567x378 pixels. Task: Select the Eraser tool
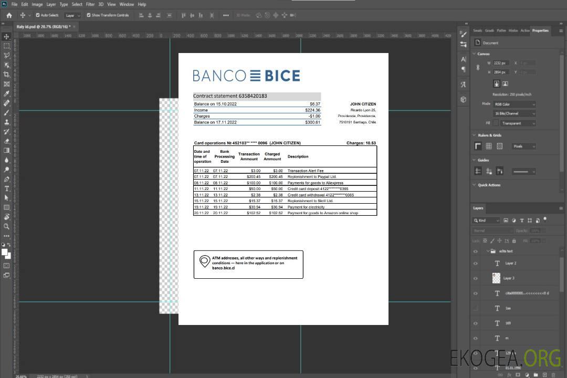click(x=6, y=141)
